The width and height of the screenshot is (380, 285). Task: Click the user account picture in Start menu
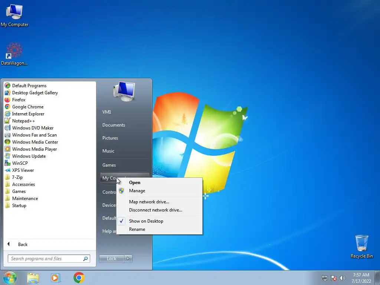124,91
